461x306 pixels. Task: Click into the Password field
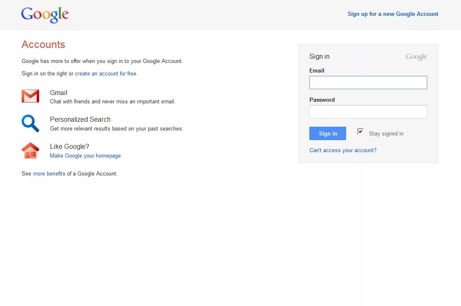click(x=368, y=112)
